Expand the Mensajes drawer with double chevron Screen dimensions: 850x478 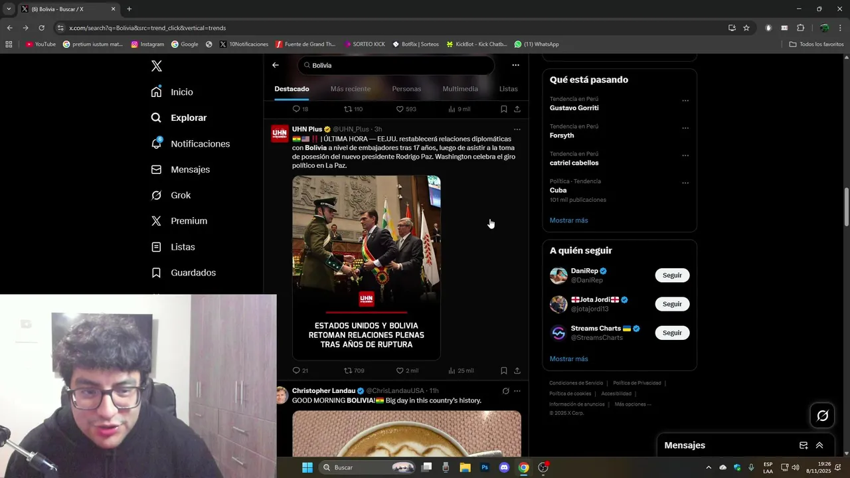pos(819,445)
